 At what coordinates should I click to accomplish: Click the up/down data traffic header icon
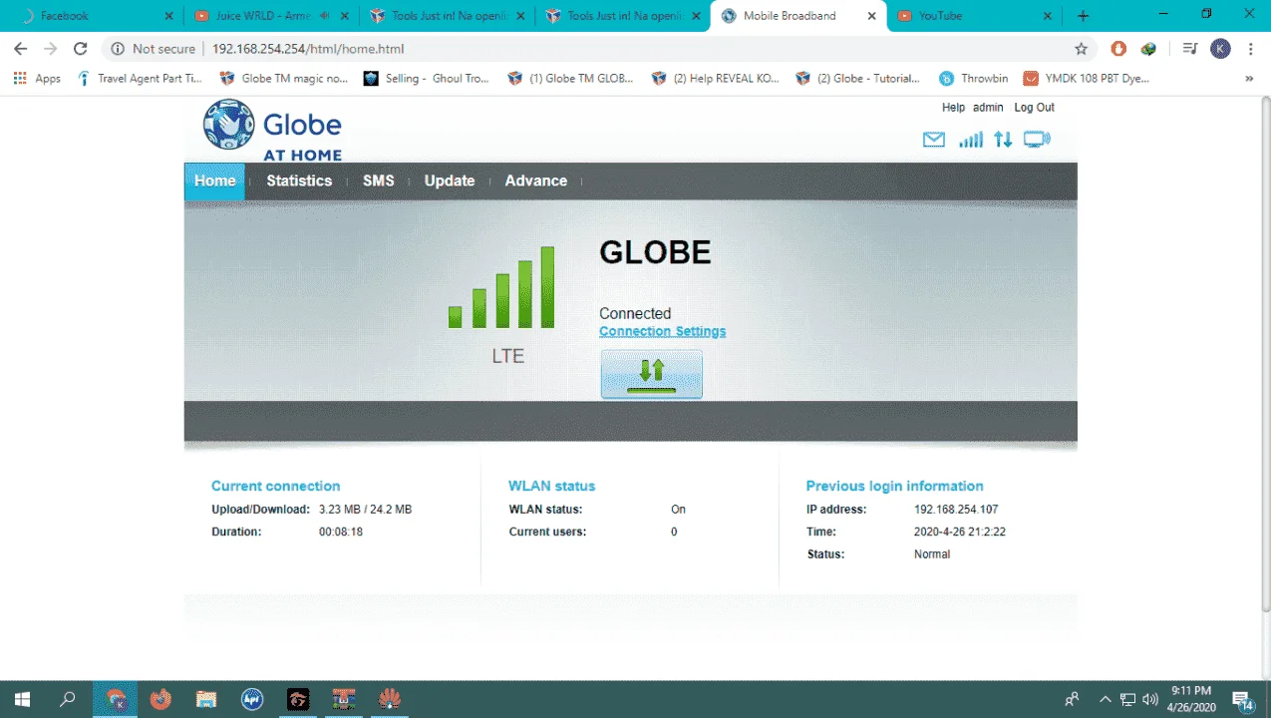tap(1003, 141)
